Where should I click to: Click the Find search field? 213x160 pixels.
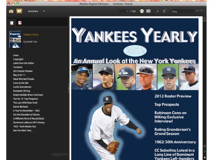(183, 12)
